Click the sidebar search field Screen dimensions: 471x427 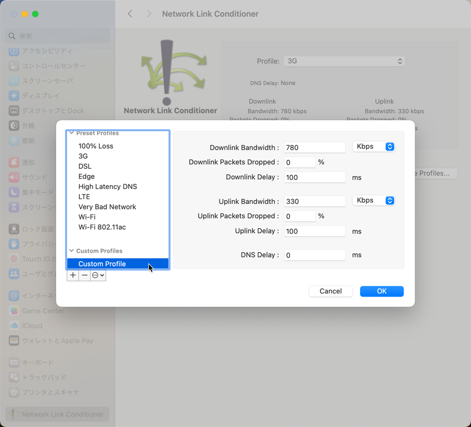coord(58,36)
